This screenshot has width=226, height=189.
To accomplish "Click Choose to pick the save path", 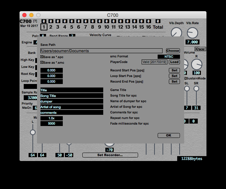I will tap(173, 51).
